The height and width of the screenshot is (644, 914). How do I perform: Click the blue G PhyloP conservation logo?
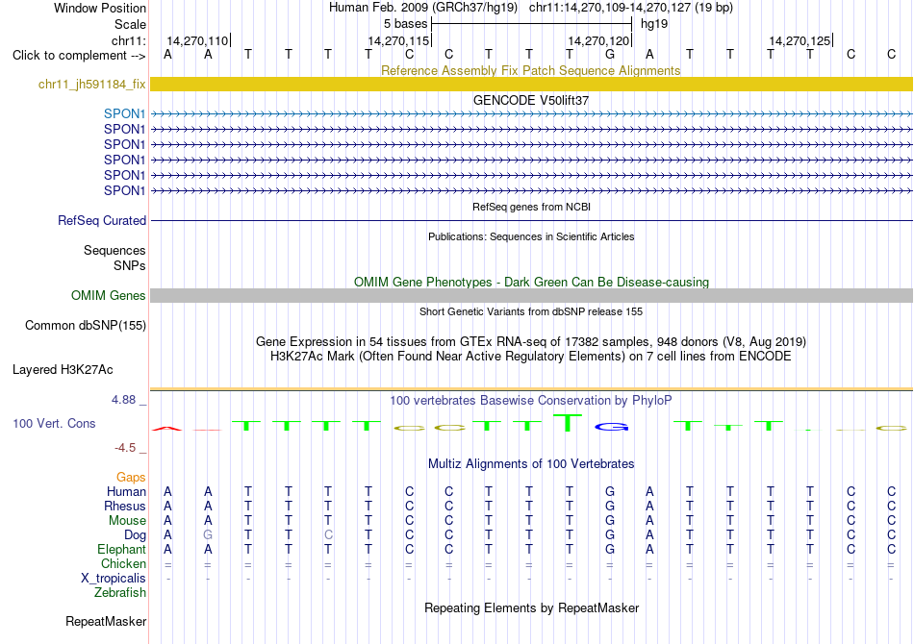coord(612,428)
